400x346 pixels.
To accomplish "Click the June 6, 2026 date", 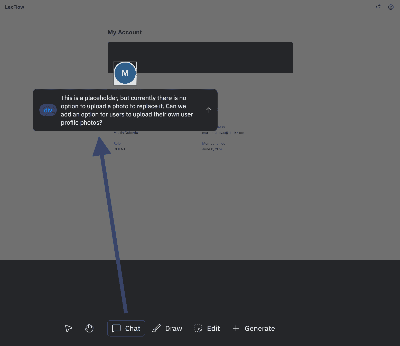I will [213, 149].
